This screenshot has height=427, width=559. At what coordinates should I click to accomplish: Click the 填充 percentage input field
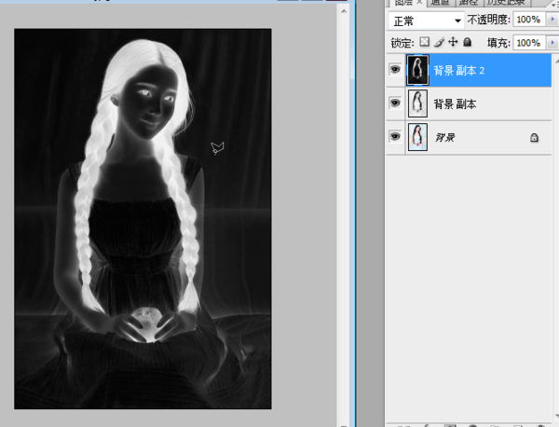click(x=529, y=43)
